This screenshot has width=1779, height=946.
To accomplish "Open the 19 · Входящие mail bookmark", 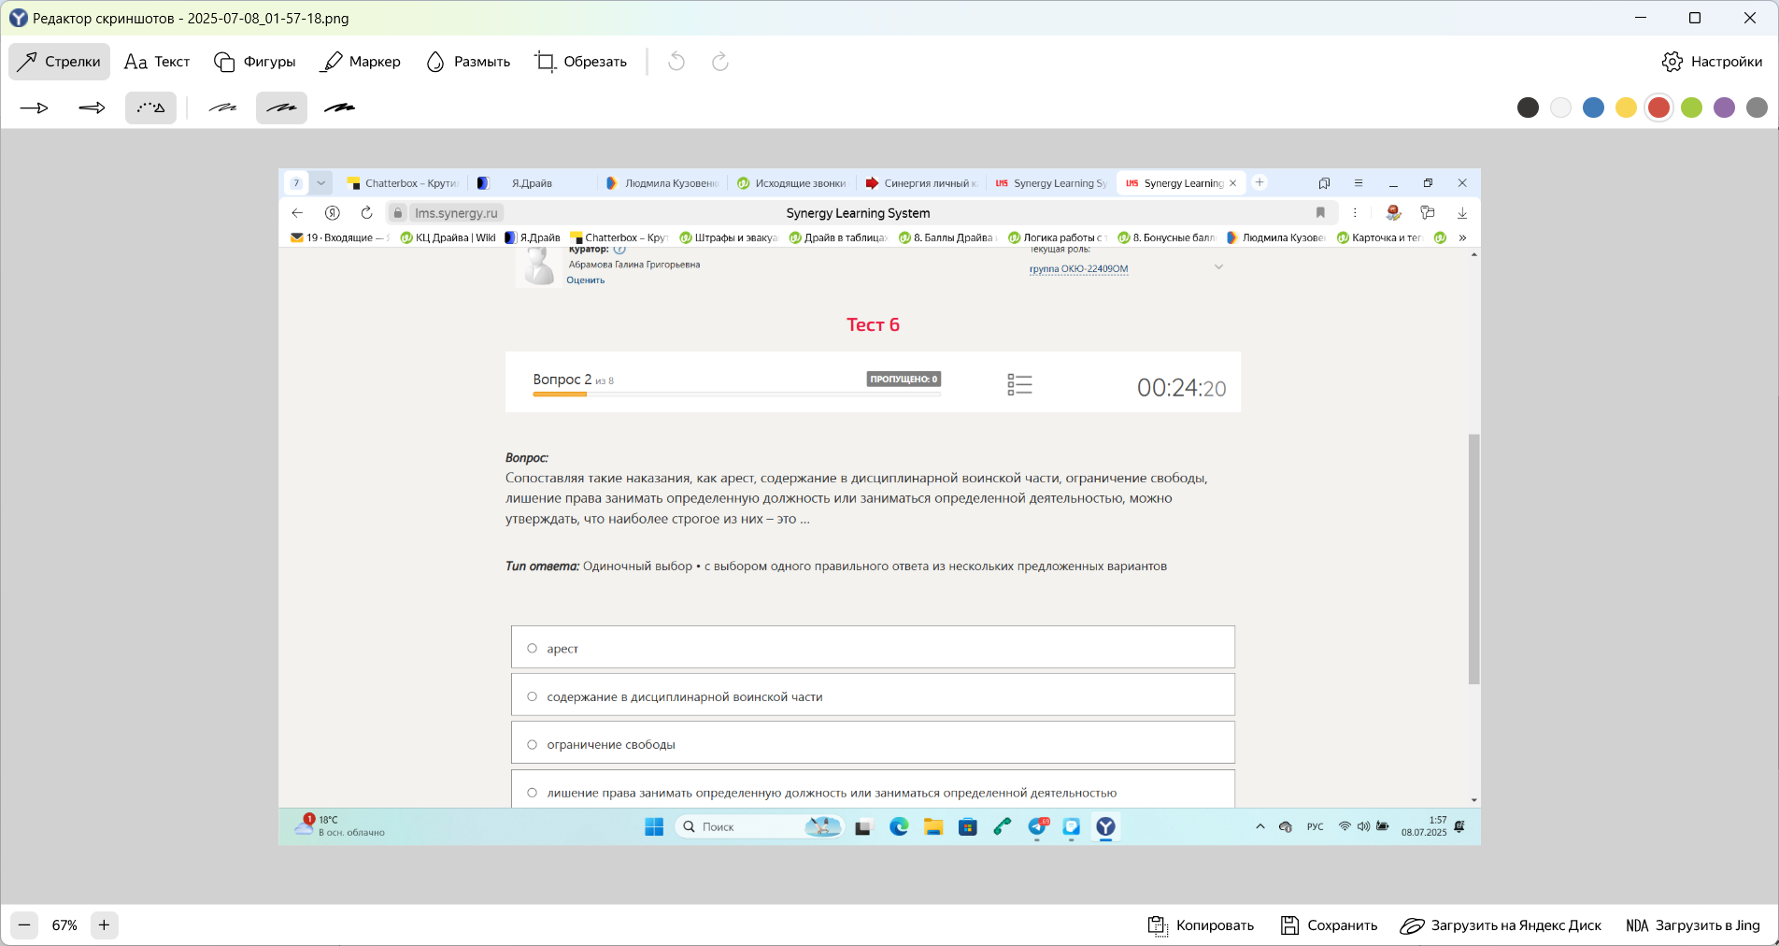I will pos(338,237).
